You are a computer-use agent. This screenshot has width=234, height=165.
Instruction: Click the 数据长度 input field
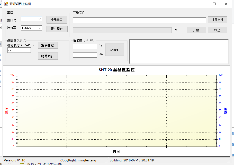(x=19, y=50)
